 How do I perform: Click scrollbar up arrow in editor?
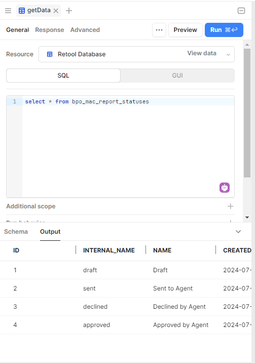click(247, 45)
